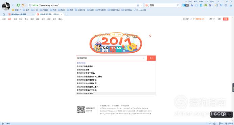The width and height of the screenshot is (234, 125).
Task: Click the 收藏 star button on bookmarks bar
Action: click(x=15, y=10)
